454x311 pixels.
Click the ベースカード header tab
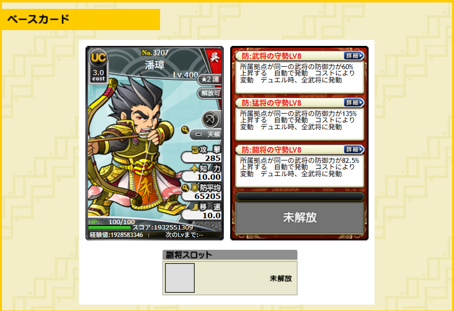click(80, 19)
